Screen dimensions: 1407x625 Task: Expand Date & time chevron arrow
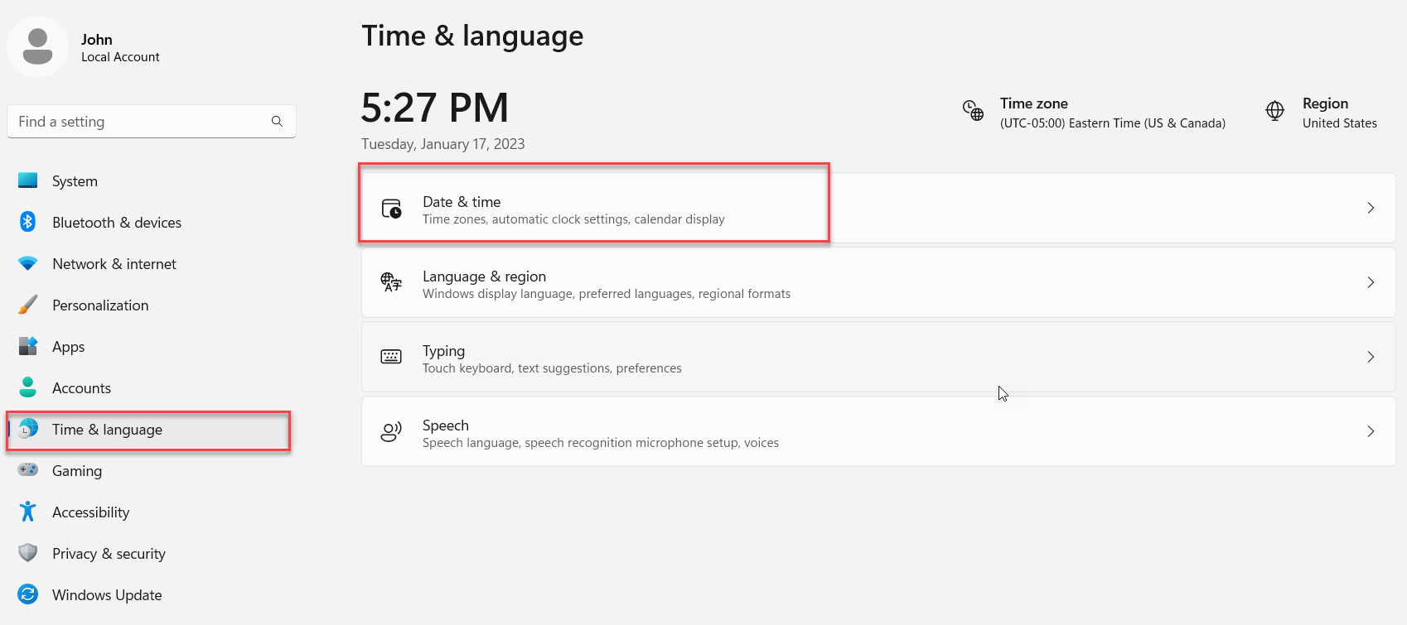point(1371,208)
